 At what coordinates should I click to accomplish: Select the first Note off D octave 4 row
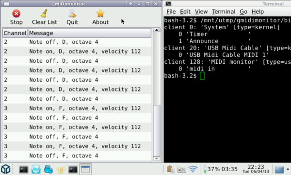[x=77, y=42]
